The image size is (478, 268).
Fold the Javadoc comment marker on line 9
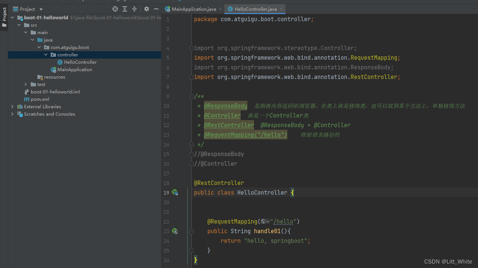[x=191, y=96]
